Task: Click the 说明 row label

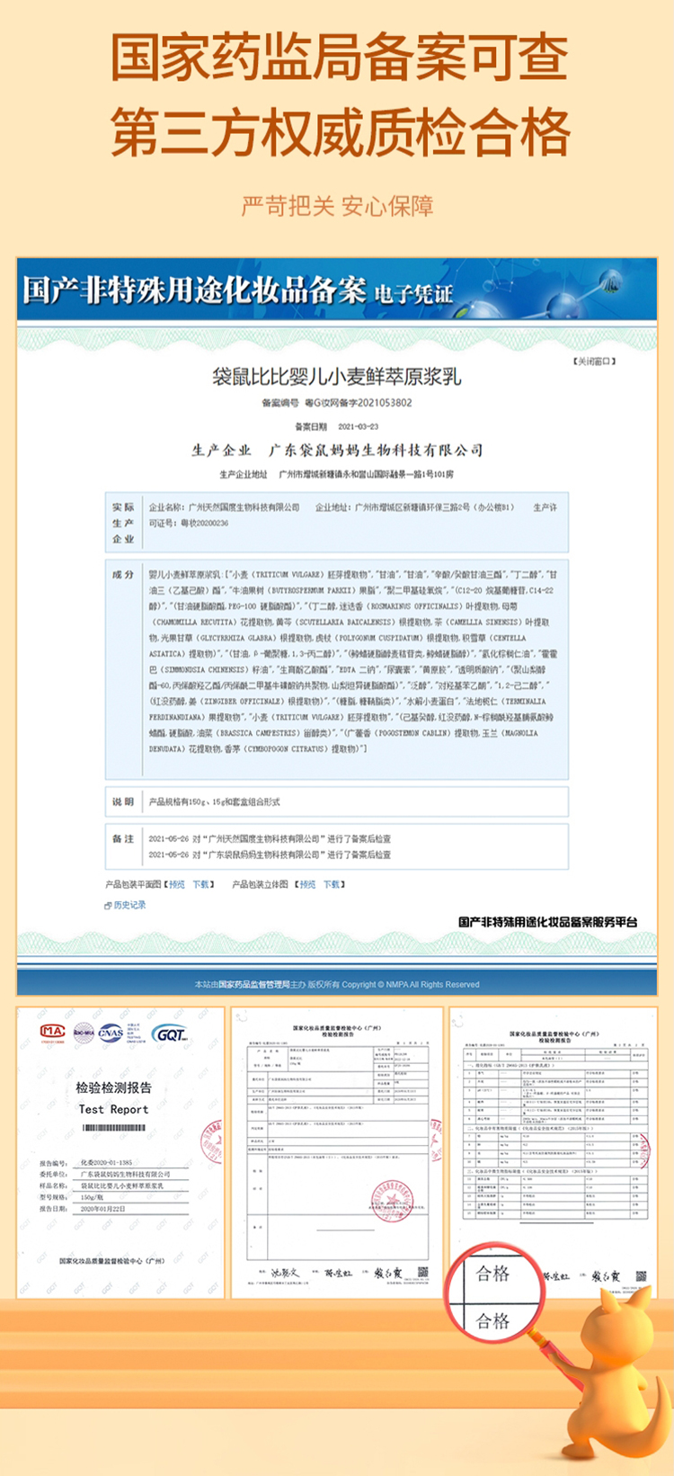Action: [x=123, y=801]
